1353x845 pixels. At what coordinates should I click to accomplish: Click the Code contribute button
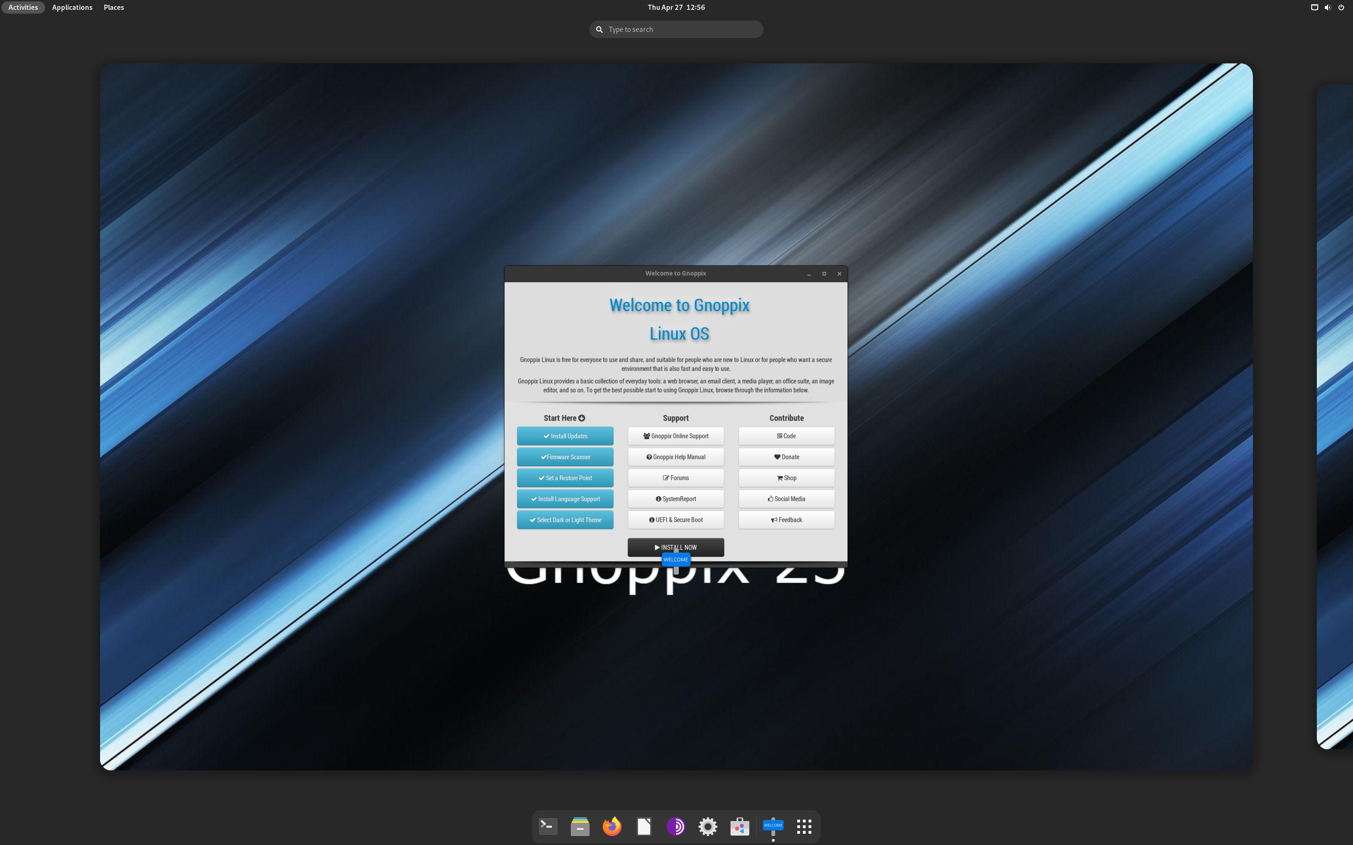click(x=786, y=436)
